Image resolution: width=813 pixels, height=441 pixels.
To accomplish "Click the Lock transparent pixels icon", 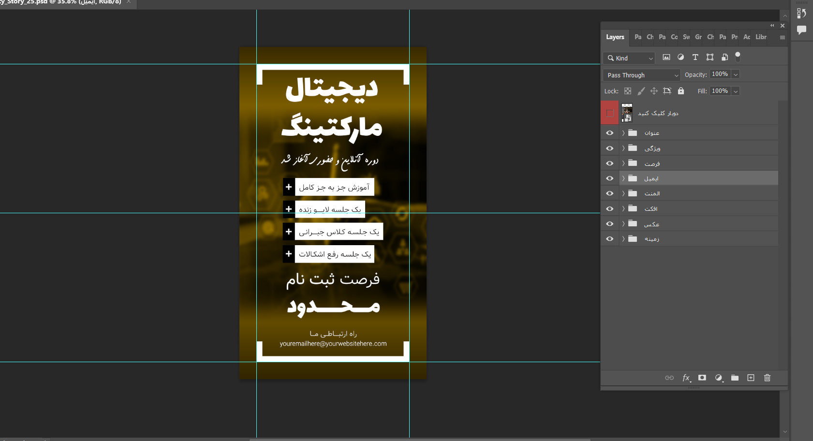I will coord(628,91).
